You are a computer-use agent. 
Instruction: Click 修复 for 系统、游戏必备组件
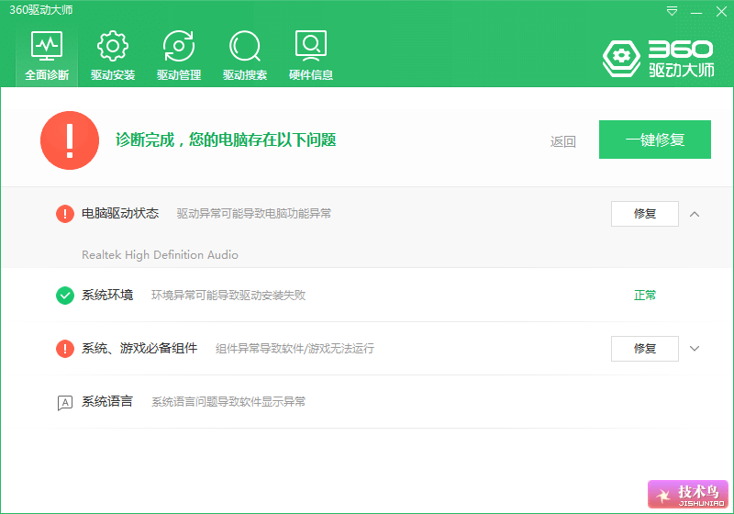[x=645, y=348]
